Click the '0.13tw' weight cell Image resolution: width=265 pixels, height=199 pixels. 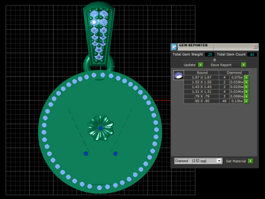coord(237,101)
